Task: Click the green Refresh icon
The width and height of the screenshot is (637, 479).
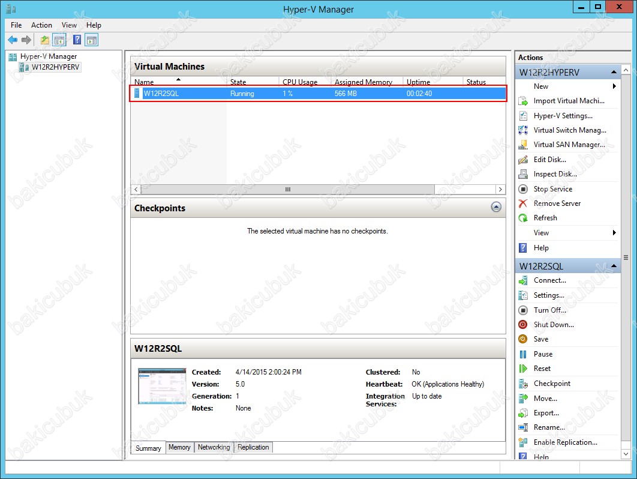Action: click(x=523, y=218)
